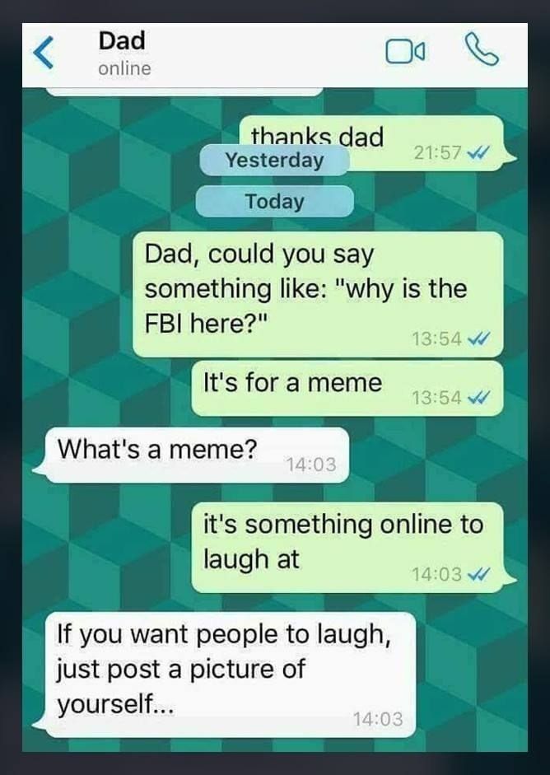The width and height of the screenshot is (550, 775).
Task: Select the 'something online to laugh at' message
Action: coord(354,547)
